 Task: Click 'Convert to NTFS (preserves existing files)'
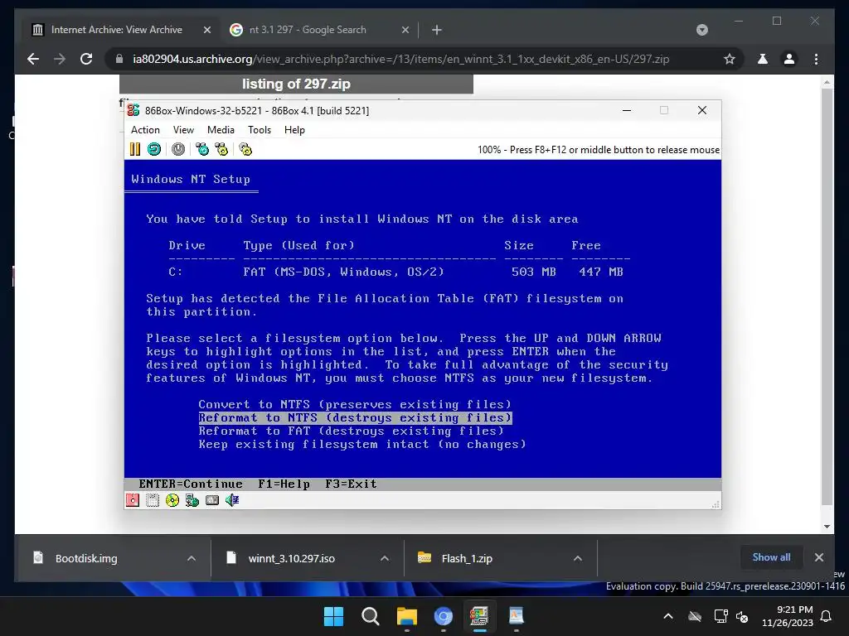[x=355, y=404]
